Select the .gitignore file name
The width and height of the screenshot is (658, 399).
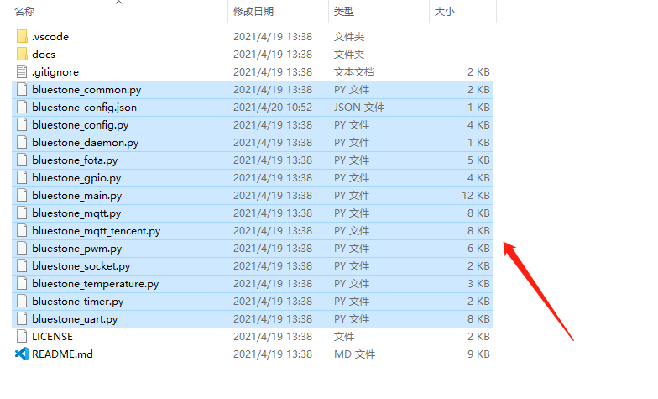point(55,72)
